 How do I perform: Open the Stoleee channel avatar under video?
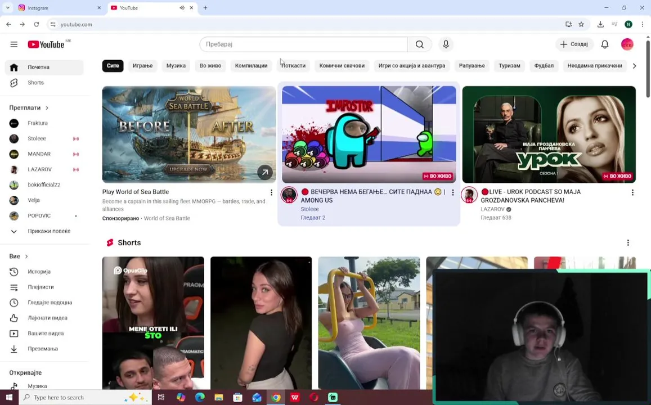(x=289, y=195)
